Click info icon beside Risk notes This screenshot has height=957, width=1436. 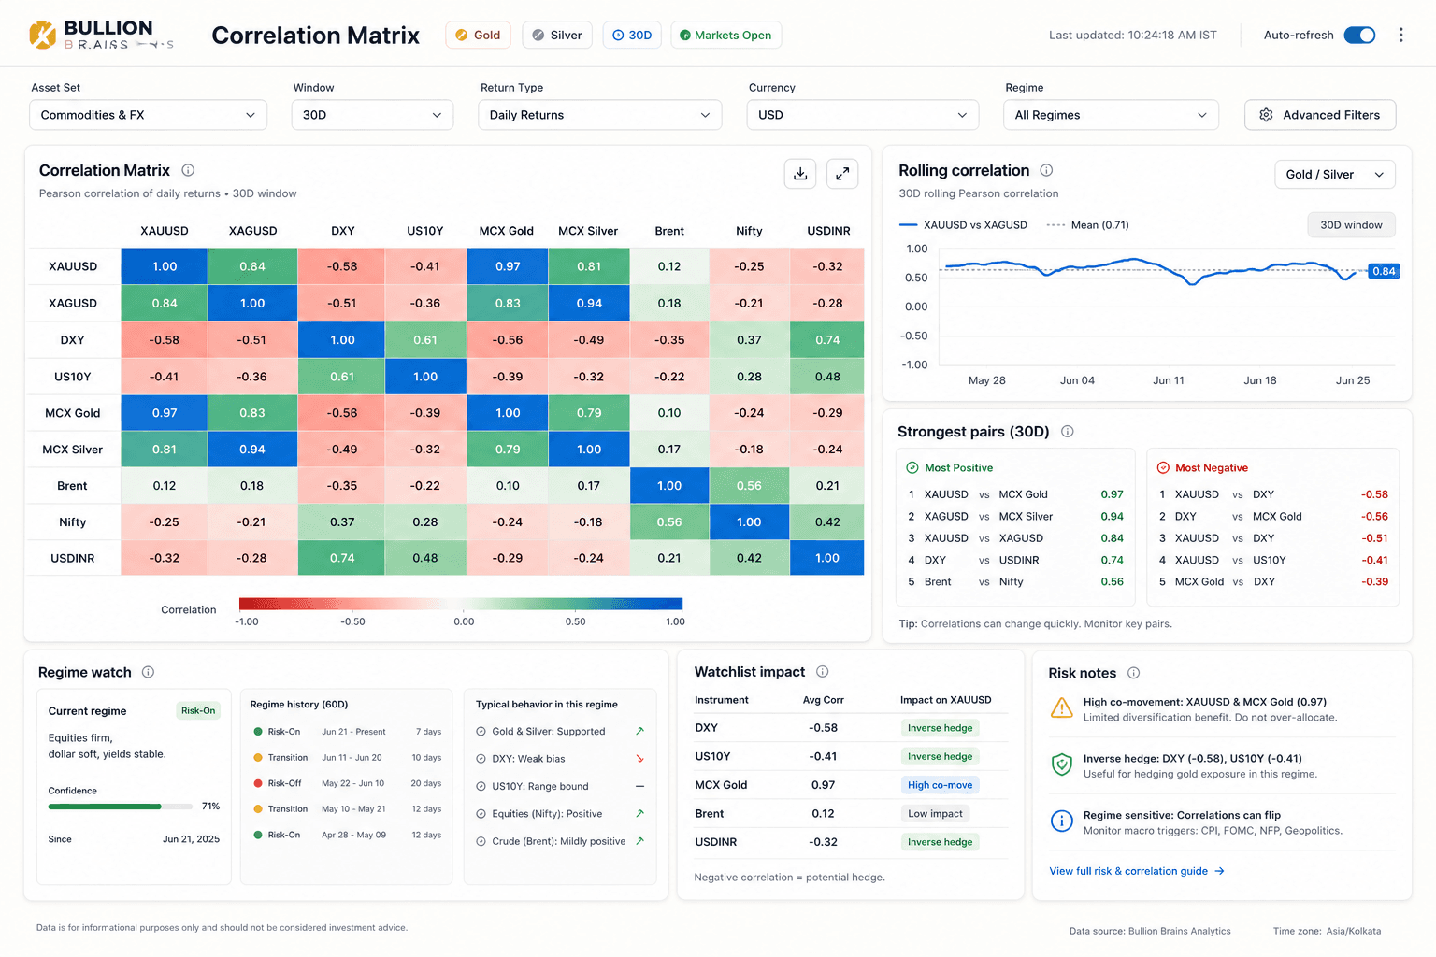coord(1133,673)
